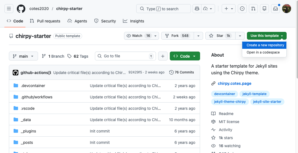Open the green Code dropdown
Viewport: 298px width, 153px height.
185,56
